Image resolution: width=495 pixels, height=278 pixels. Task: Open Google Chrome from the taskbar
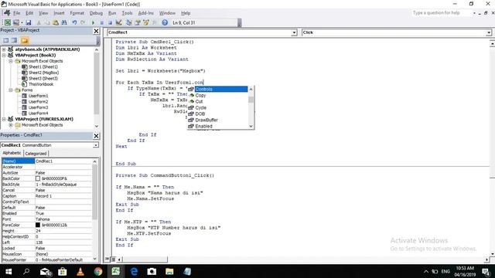[x=98, y=271]
